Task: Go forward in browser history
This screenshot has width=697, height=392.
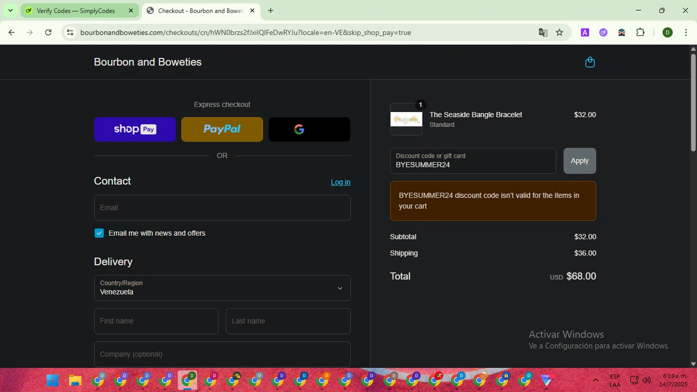Action: [x=30, y=33]
